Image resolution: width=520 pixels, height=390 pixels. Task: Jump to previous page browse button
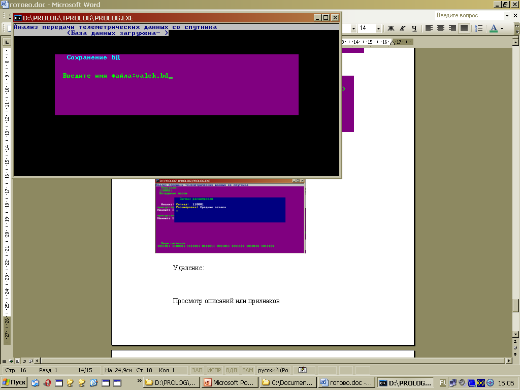[x=516, y=341]
